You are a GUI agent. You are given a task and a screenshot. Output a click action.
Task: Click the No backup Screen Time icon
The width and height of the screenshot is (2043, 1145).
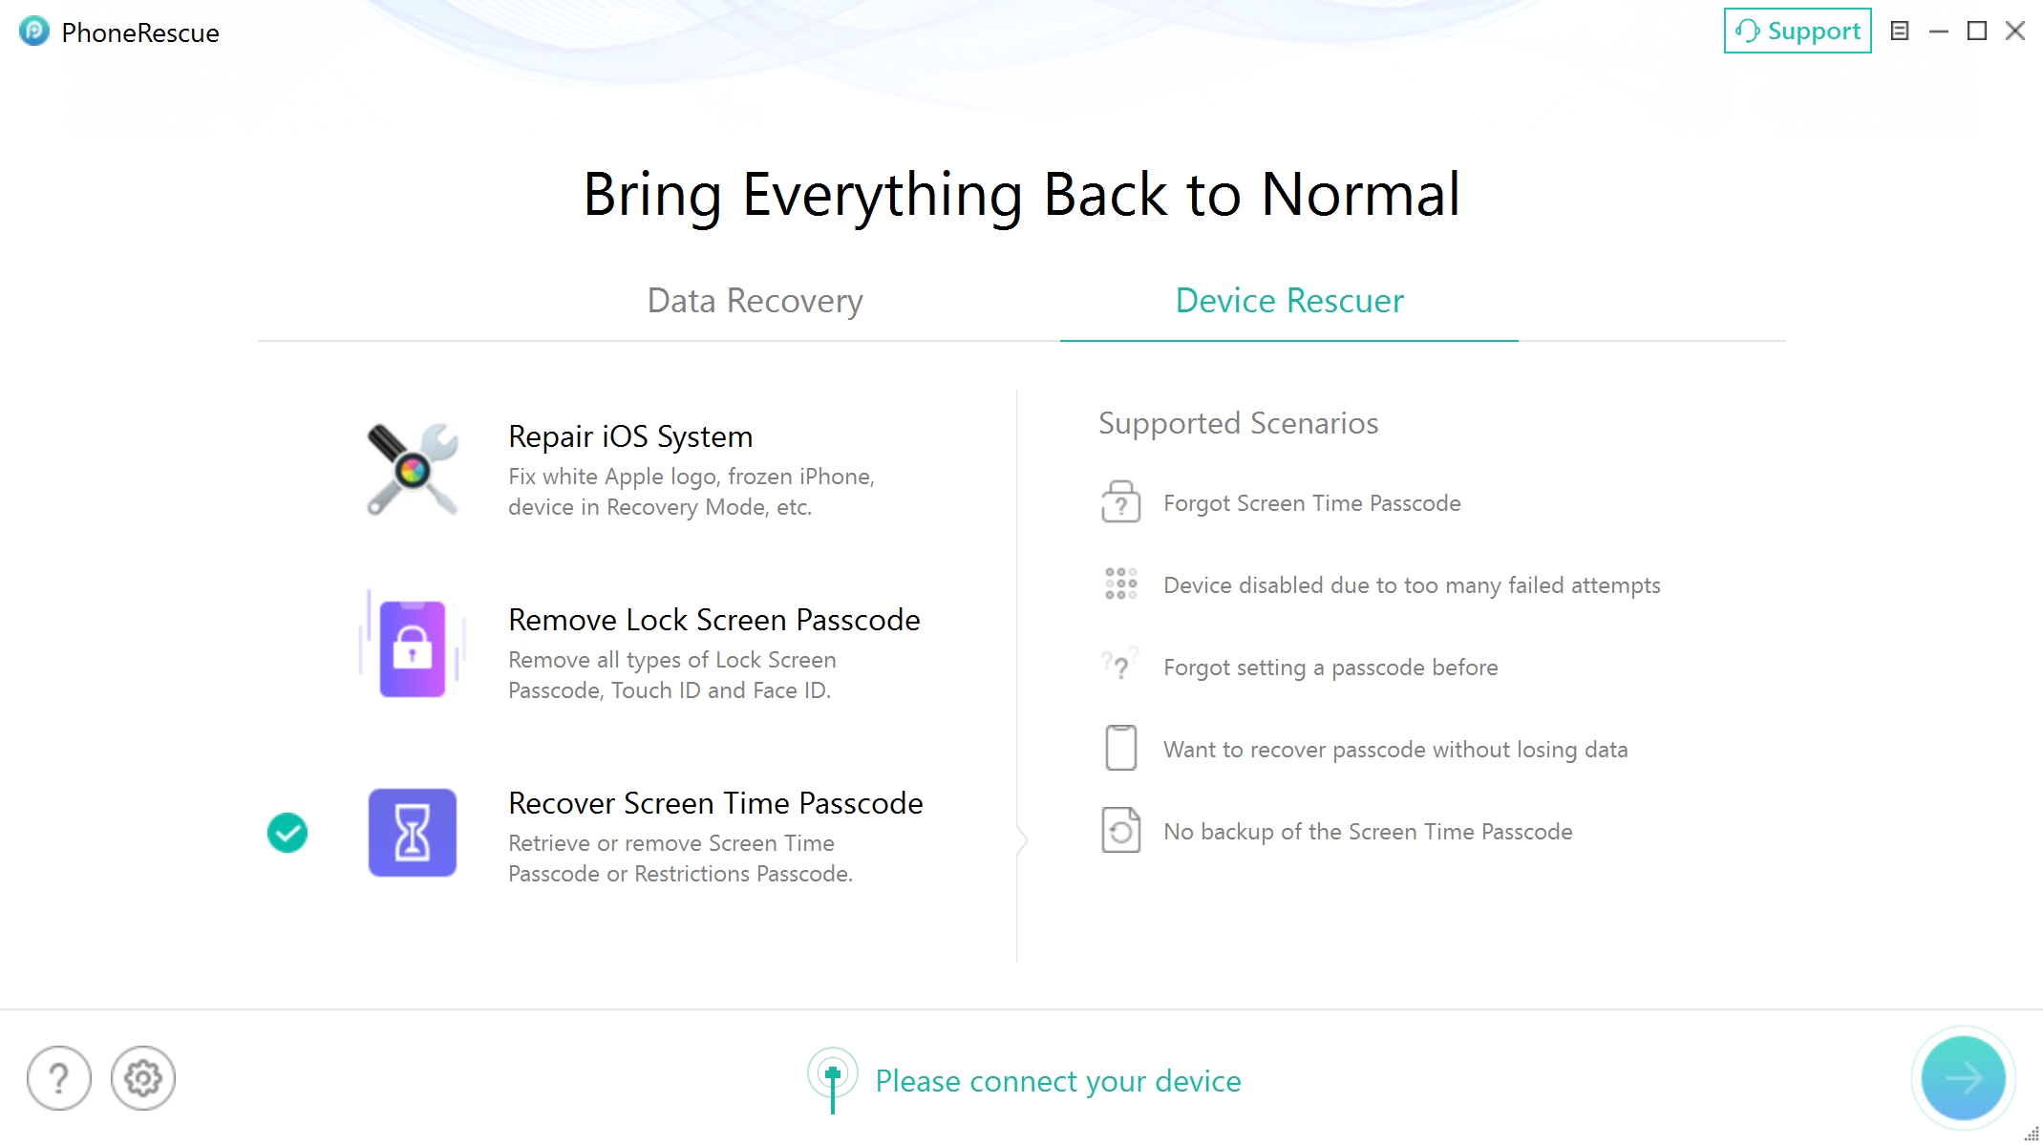(x=1121, y=829)
